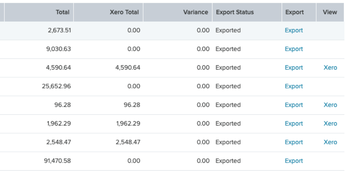
Task: Click the View column header
Action: pos(330,12)
